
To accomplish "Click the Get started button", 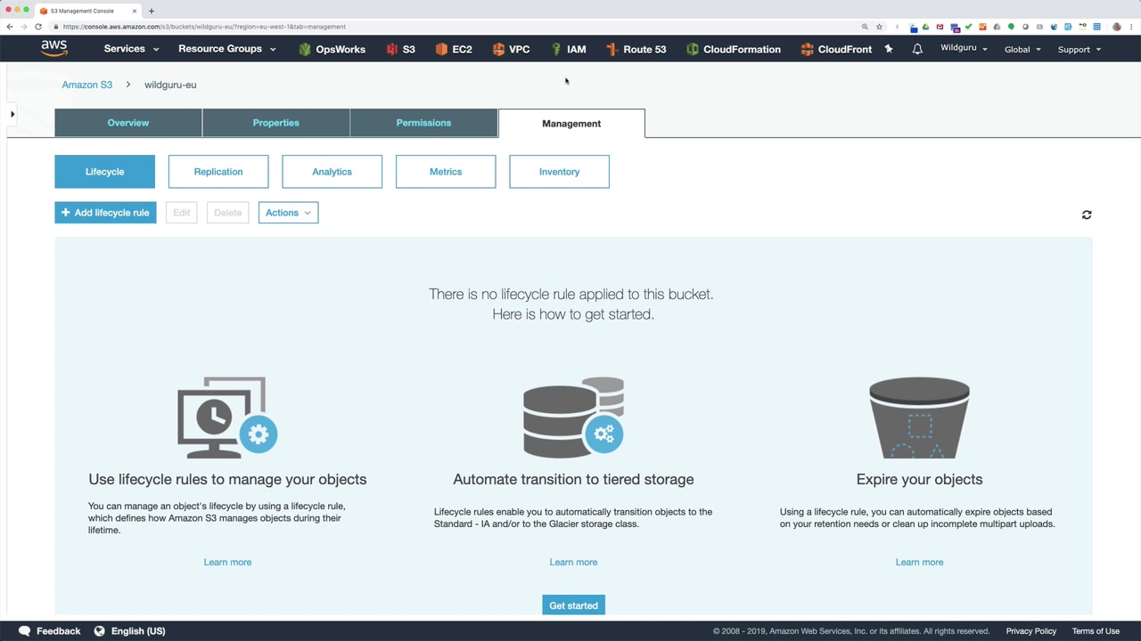I will [x=573, y=605].
